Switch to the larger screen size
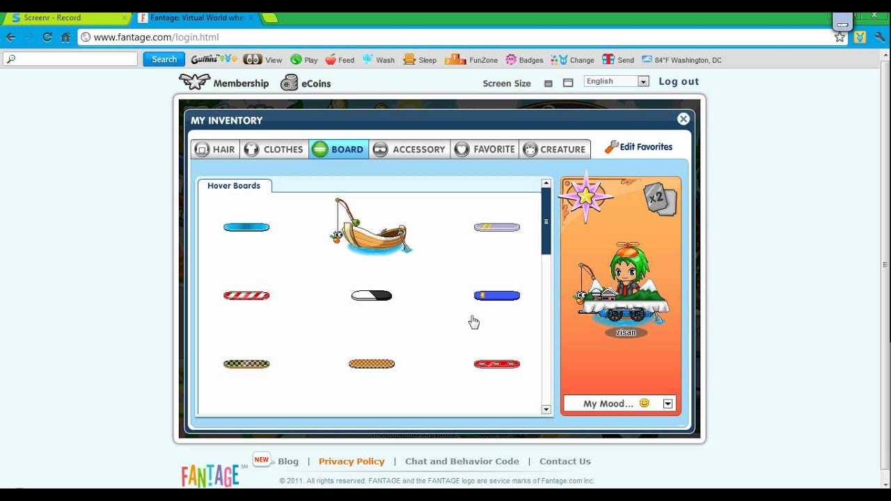 tap(568, 83)
